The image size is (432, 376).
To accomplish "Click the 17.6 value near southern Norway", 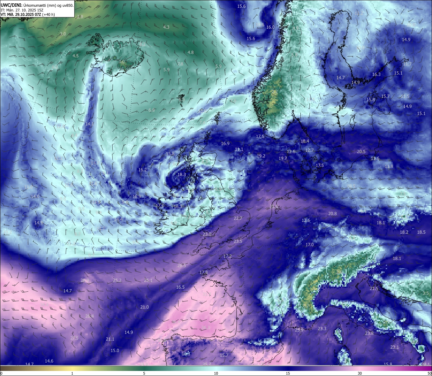I will tap(260, 136).
